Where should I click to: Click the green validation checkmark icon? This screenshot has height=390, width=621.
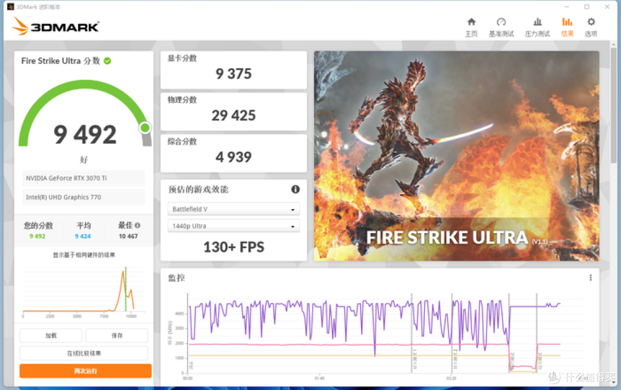tap(108, 61)
